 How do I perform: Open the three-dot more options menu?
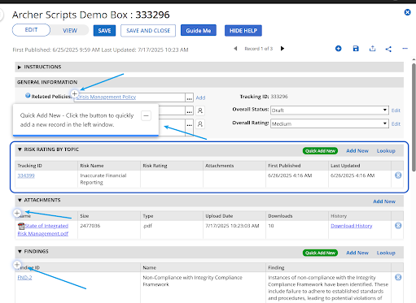pos(405,49)
